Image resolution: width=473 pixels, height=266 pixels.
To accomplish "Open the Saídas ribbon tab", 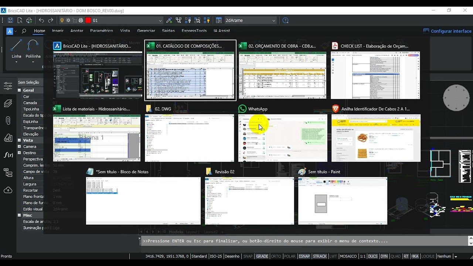I will [x=168, y=31].
